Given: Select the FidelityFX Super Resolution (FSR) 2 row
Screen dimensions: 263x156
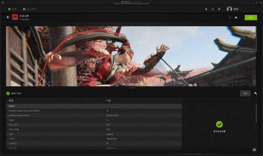Looking at the screenshot, I should pyautogui.click(x=94, y=111).
